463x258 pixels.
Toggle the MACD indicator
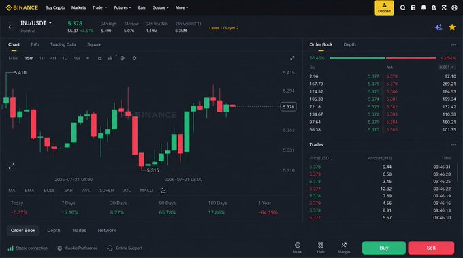coord(146,191)
